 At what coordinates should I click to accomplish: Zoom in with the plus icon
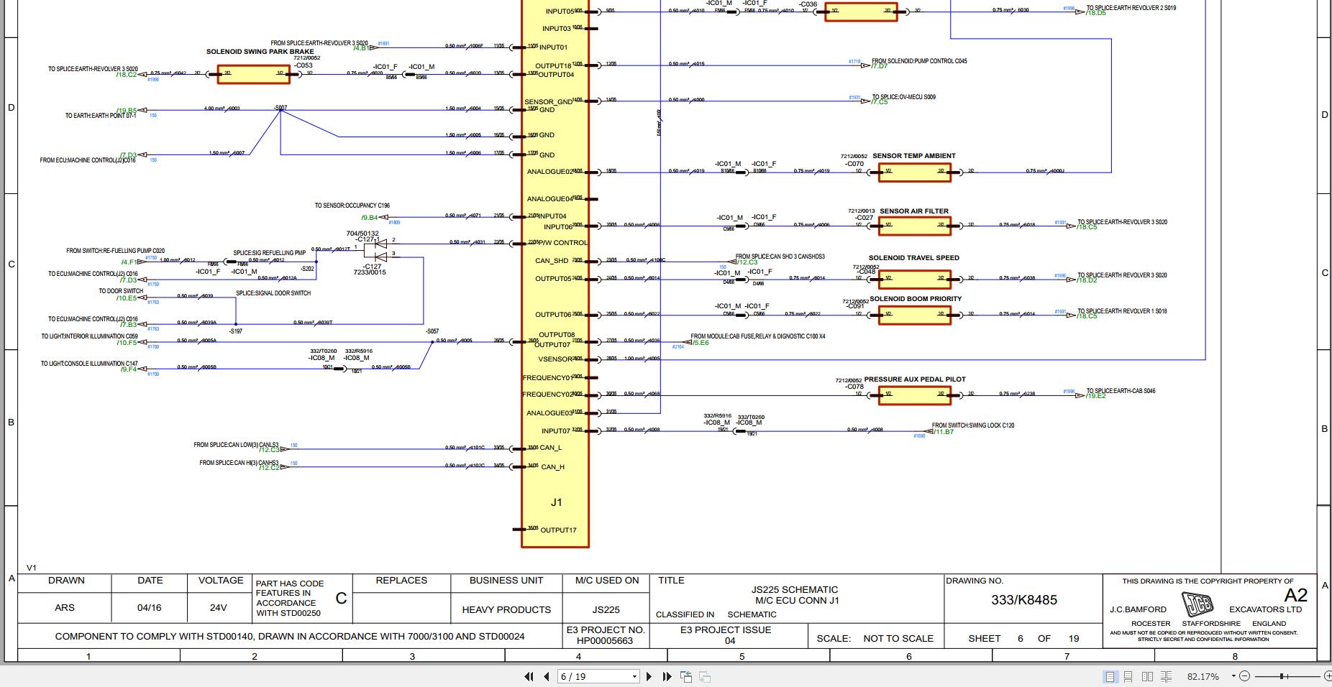[x=1327, y=676]
